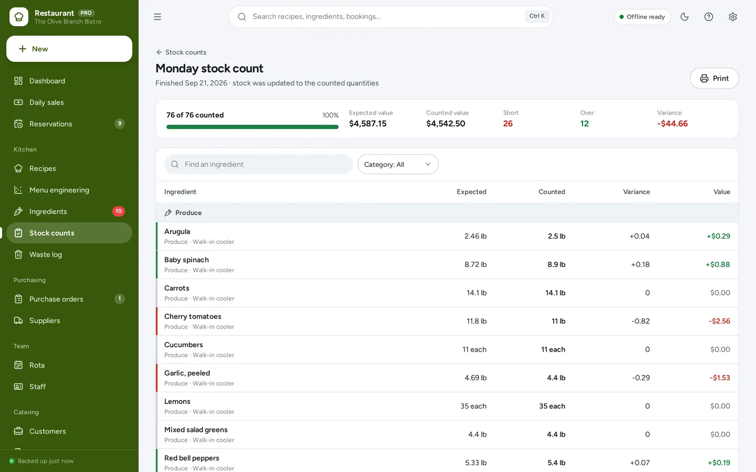This screenshot has height=472, width=756.
Task: Open the help question mark icon
Action: (708, 17)
